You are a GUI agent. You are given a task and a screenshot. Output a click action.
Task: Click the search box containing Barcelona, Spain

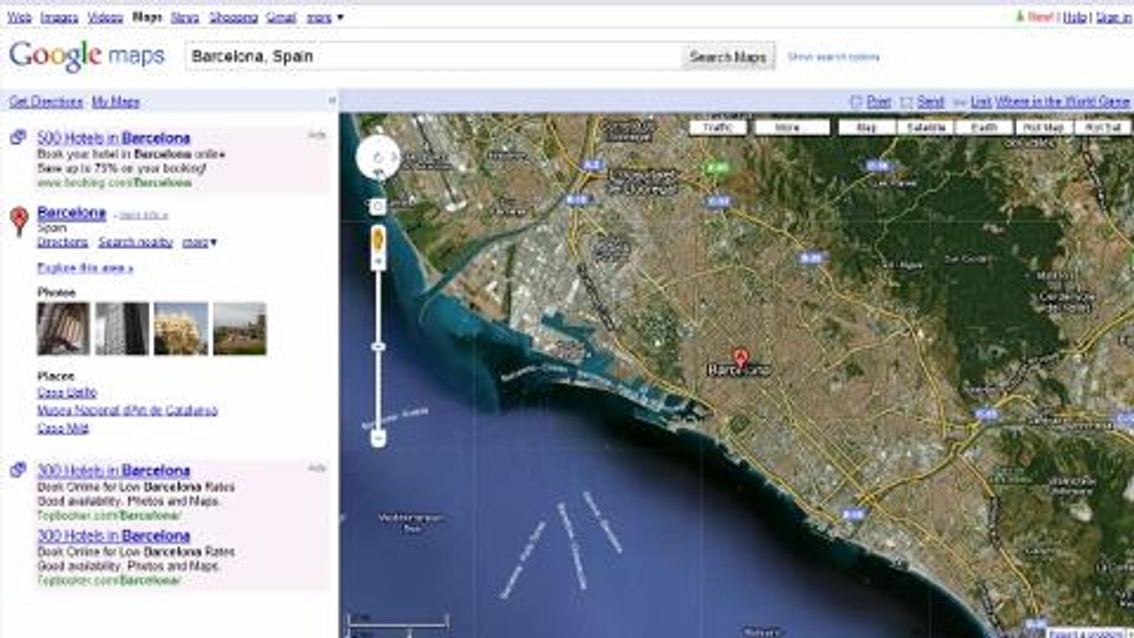[x=433, y=57]
